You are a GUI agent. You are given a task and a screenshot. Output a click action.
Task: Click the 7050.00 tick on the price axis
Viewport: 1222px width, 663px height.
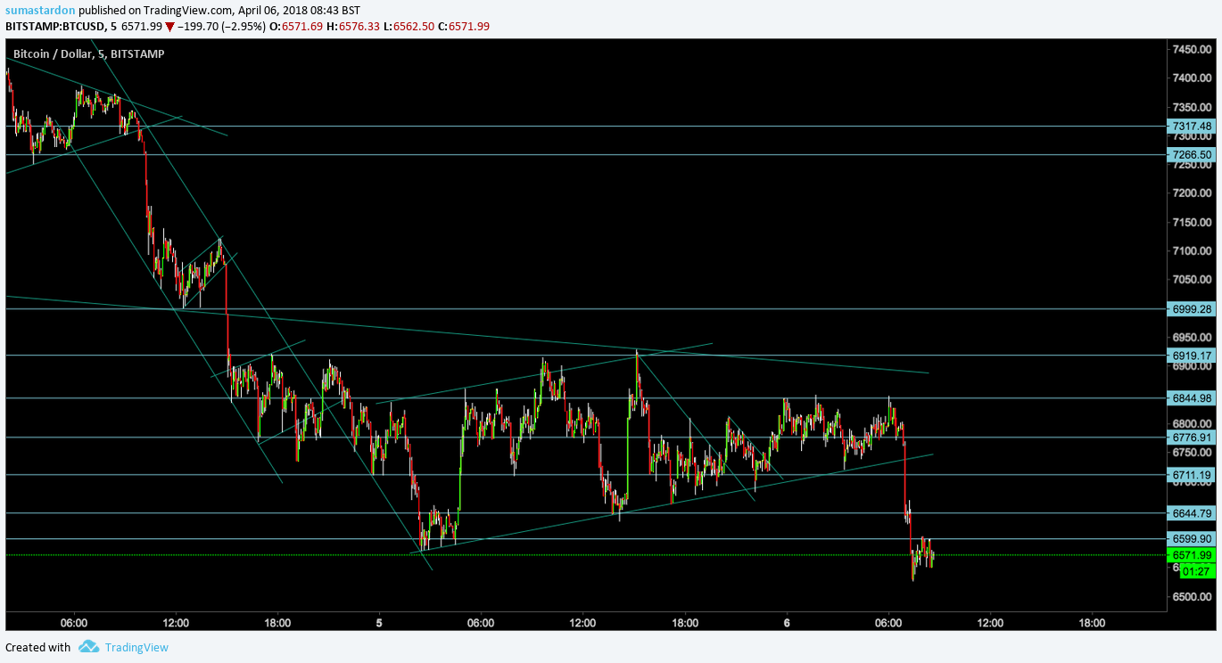coord(1192,280)
